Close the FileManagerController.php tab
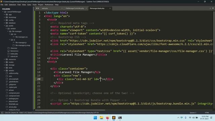Screen dimensions: 215x121 (86, 8)
